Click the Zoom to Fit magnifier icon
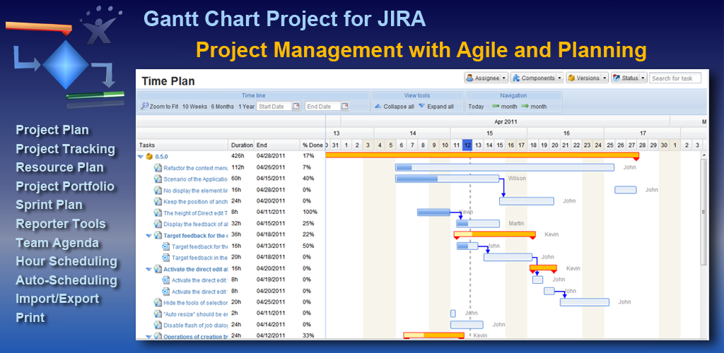 144,107
